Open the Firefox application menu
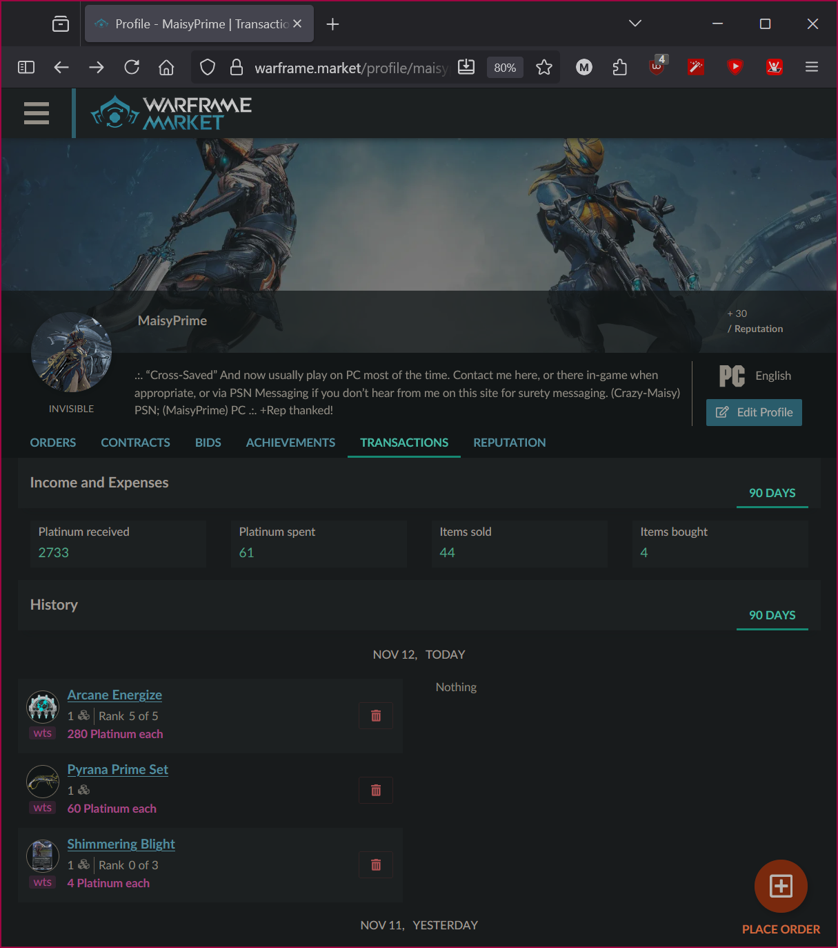Viewport: 838px width, 948px height. click(811, 67)
